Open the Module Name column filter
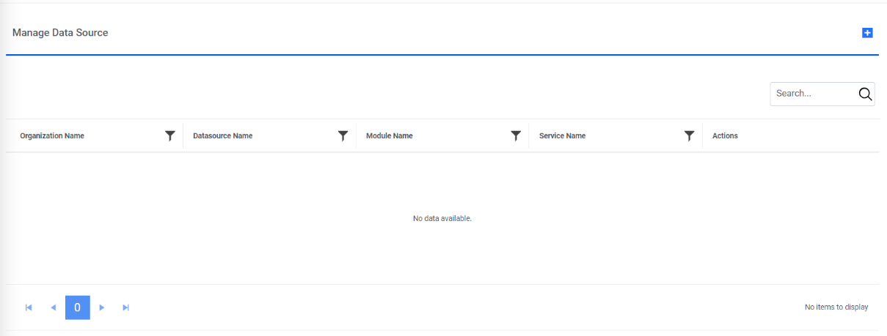Image resolution: width=887 pixels, height=336 pixels. pos(516,135)
